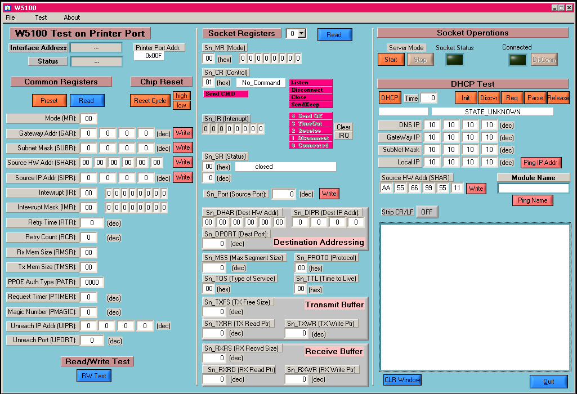Click the STATE_UNKNOWN status text
Screen dimensions: 577x394
493,111
